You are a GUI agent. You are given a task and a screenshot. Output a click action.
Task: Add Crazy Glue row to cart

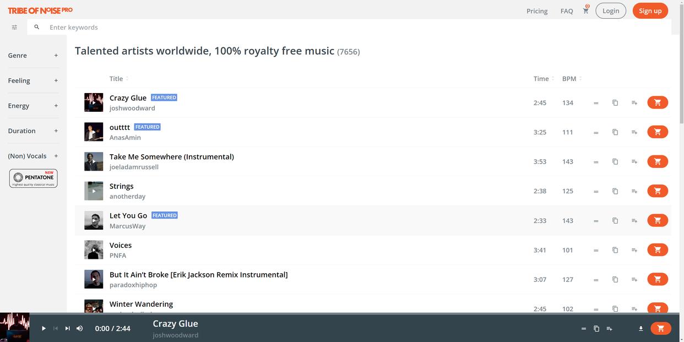(x=657, y=102)
